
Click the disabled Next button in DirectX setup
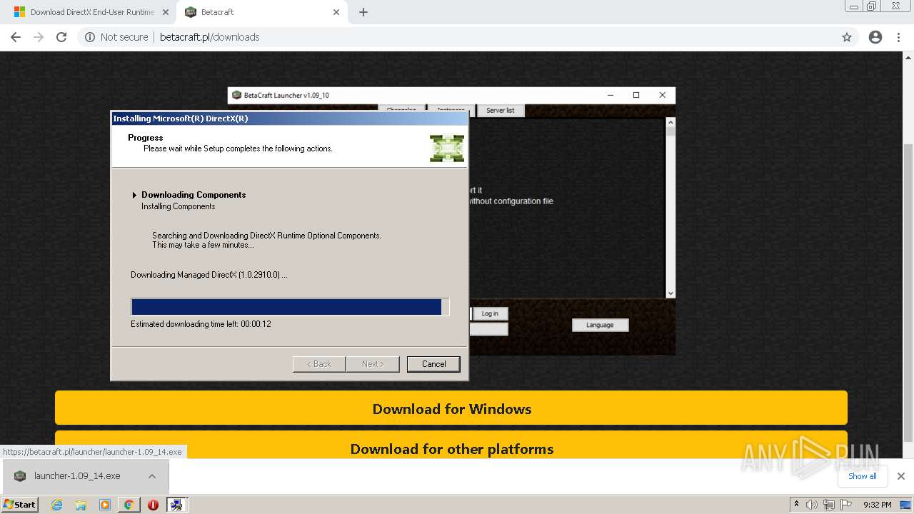373,364
